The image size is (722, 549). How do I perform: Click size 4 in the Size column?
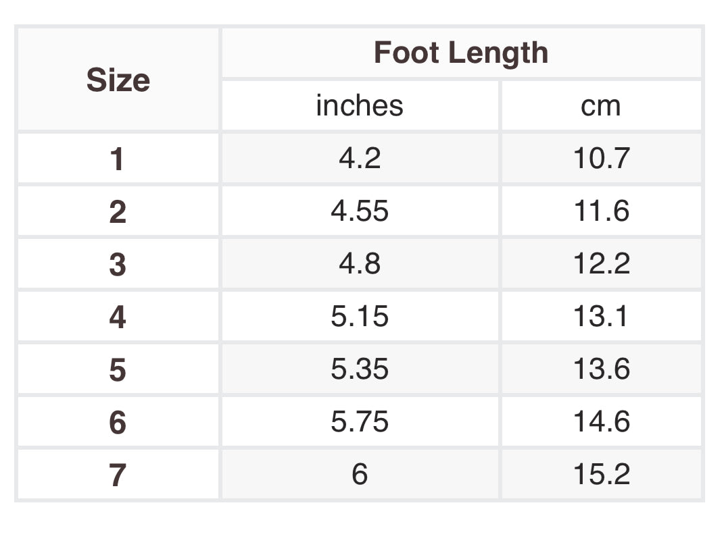[118, 317]
